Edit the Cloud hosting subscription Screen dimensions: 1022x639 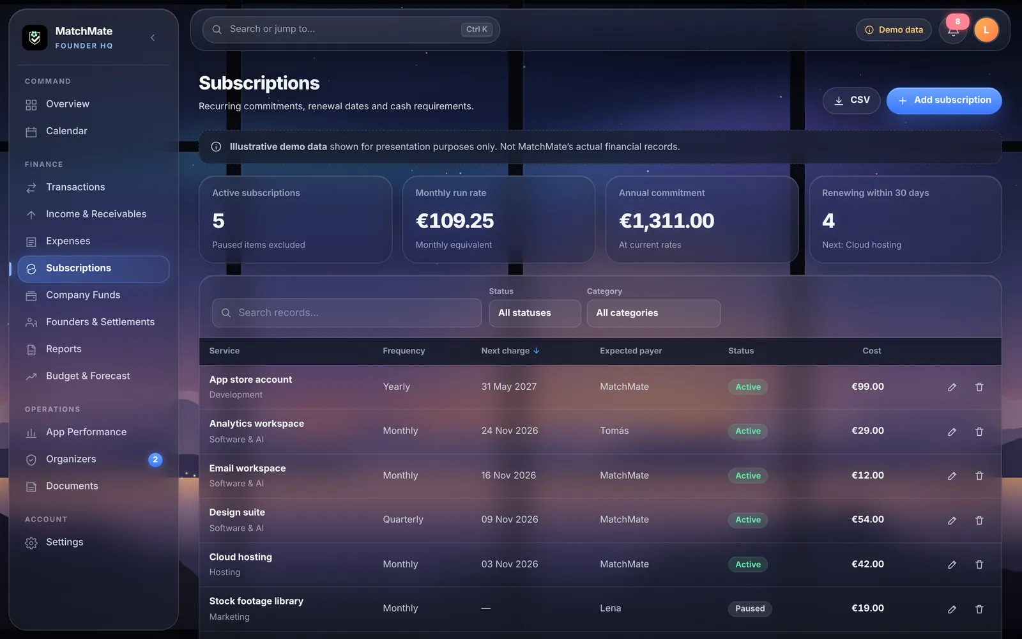point(952,565)
